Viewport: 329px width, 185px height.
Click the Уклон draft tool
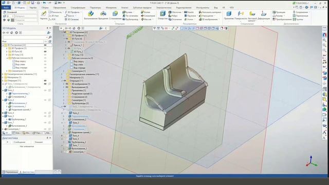[189, 20]
